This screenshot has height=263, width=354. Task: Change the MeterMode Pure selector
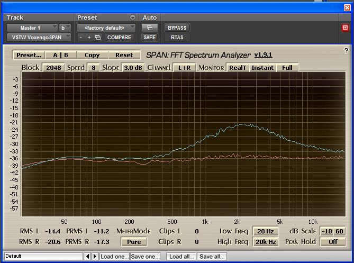tap(134, 242)
